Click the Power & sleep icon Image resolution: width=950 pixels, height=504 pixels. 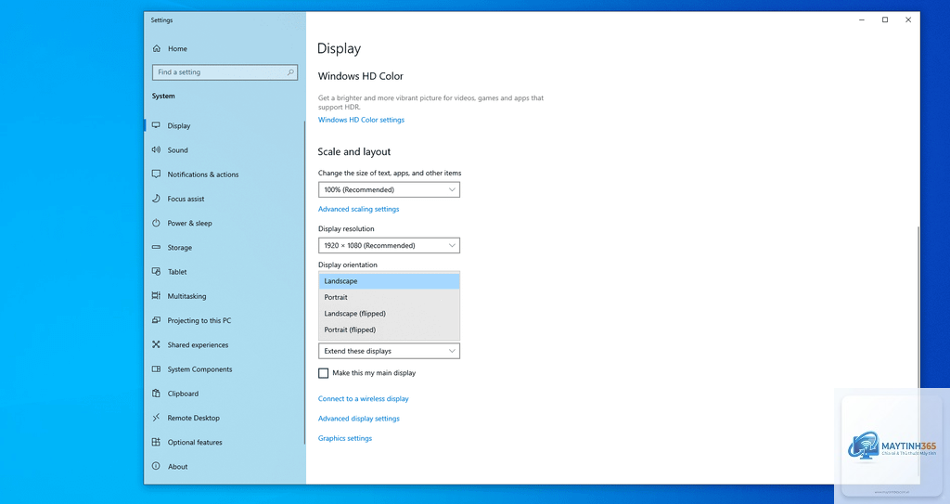point(156,223)
